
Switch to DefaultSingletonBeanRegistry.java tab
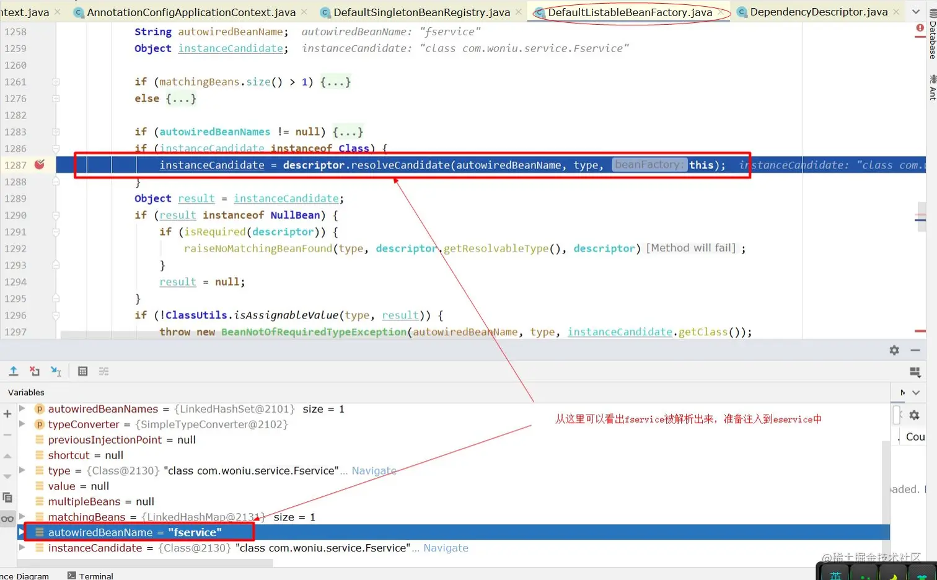pos(421,12)
